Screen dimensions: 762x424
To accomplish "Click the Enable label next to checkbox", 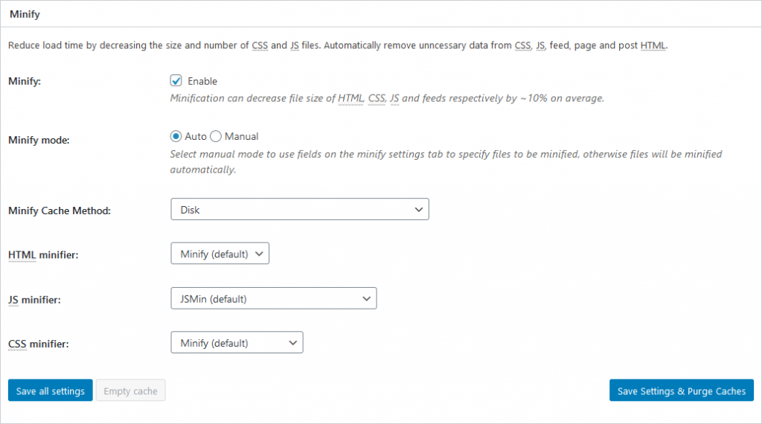I will (x=202, y=81).
